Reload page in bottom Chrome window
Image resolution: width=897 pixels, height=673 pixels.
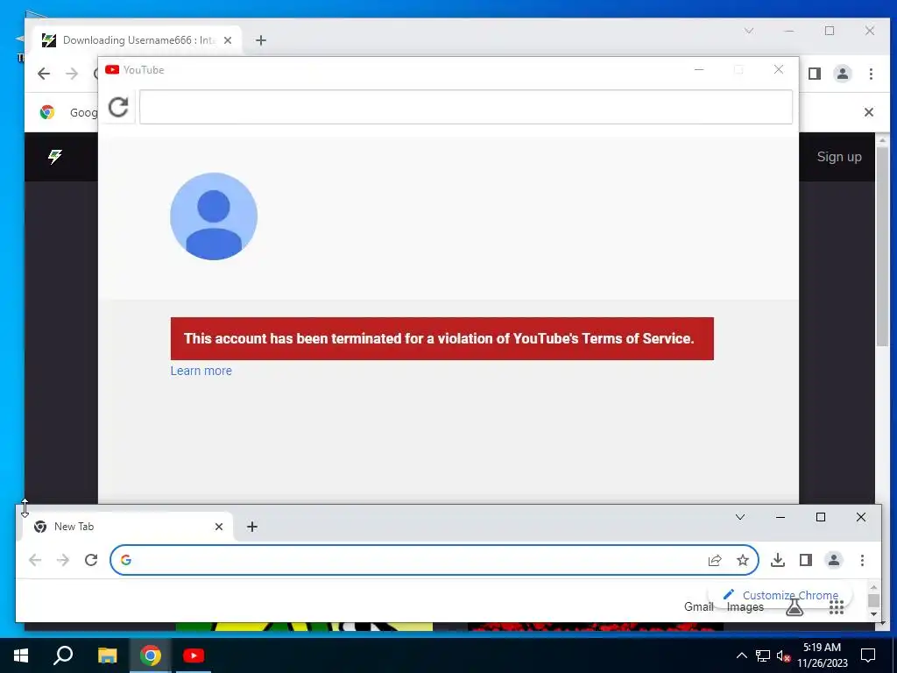tap(91, 560)
